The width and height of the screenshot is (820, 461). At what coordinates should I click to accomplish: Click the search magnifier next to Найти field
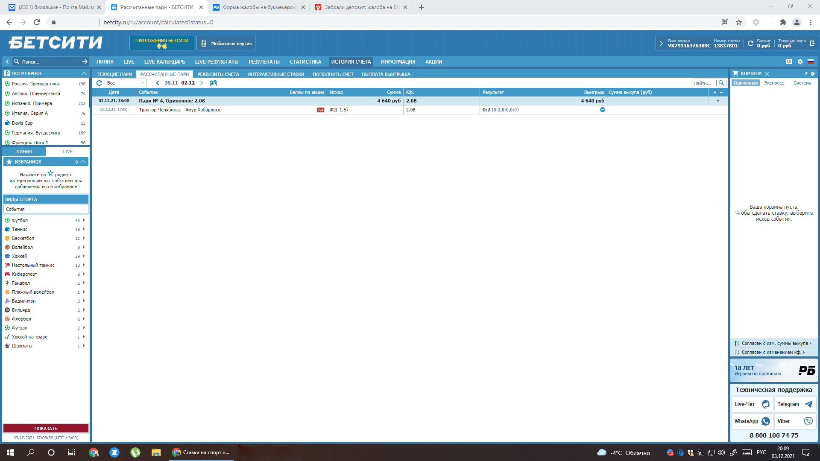pos(721,83)
